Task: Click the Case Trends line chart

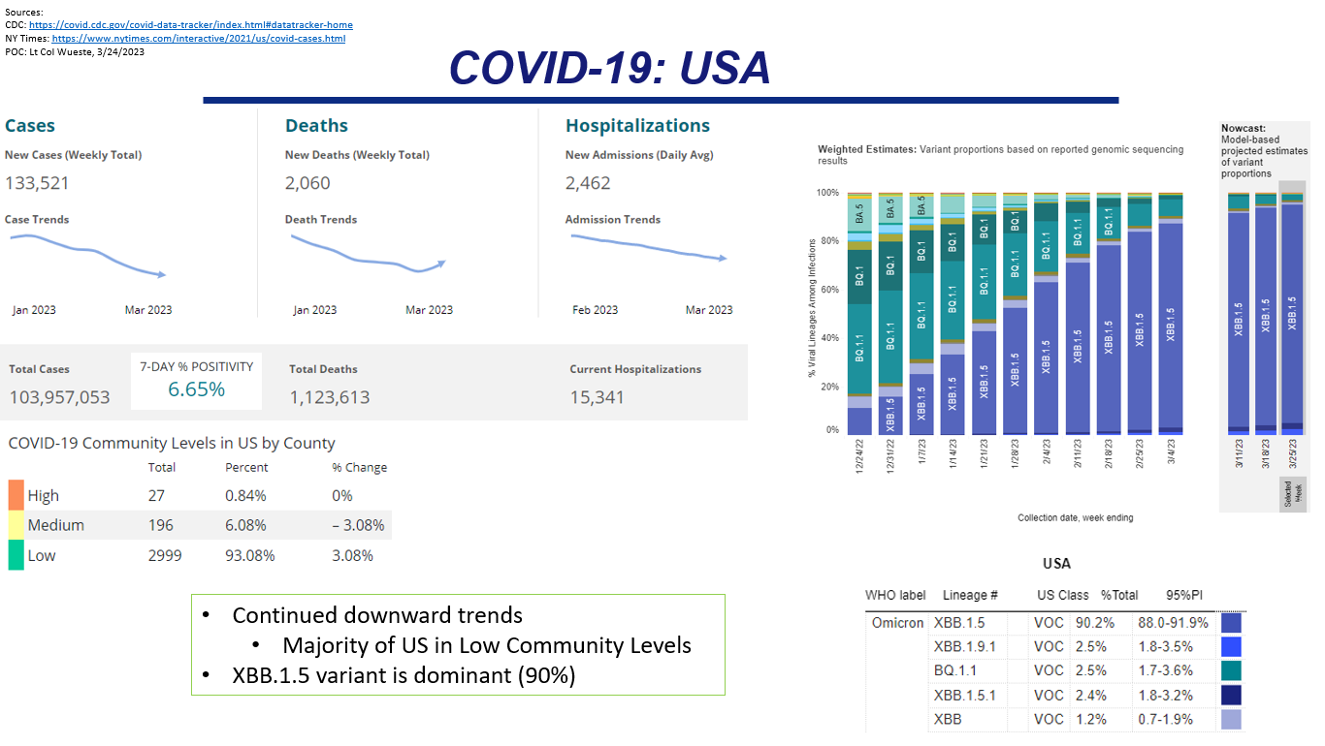Action: 87,256
